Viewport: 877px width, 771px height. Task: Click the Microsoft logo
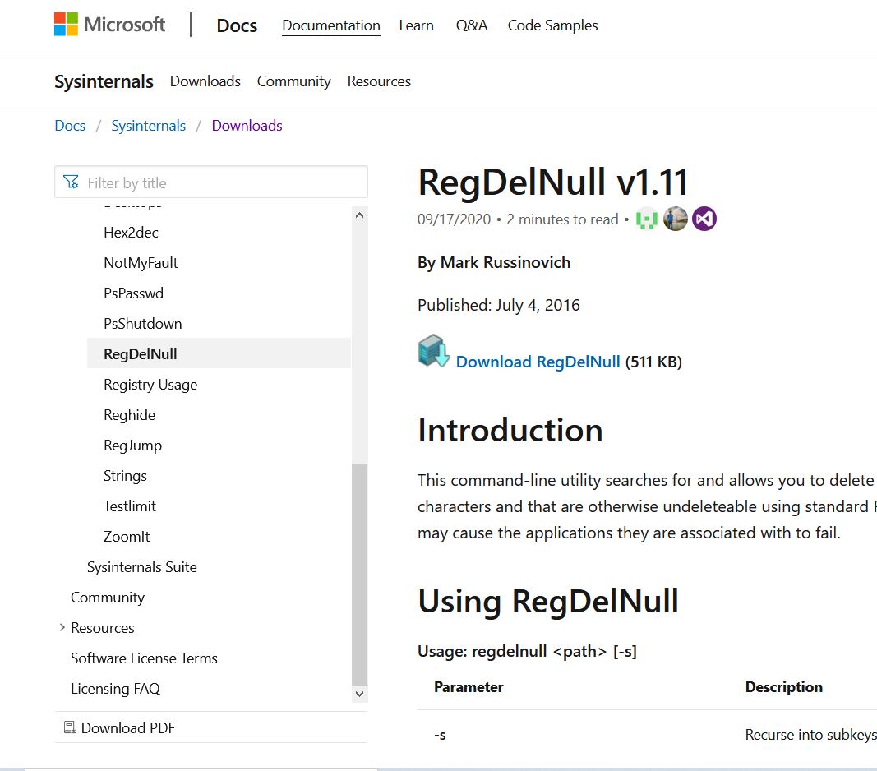point(109,25)
